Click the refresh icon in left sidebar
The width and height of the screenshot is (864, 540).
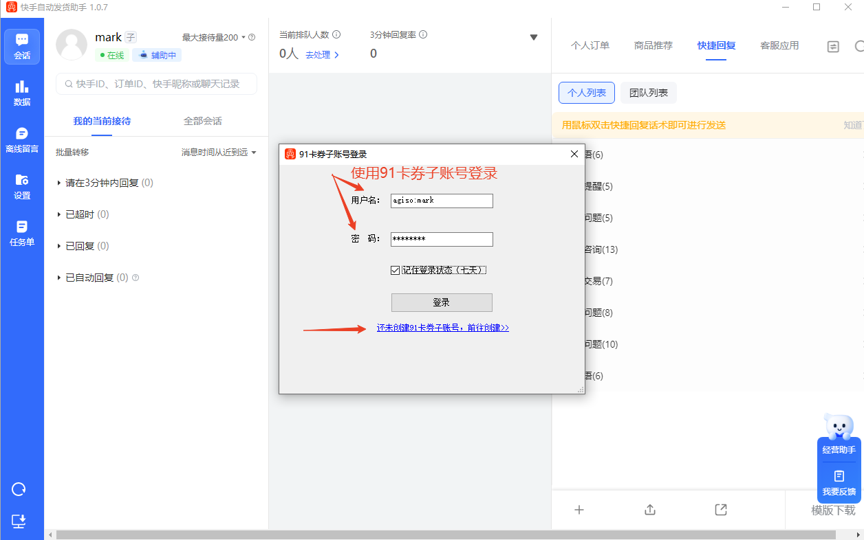point(19,489)
